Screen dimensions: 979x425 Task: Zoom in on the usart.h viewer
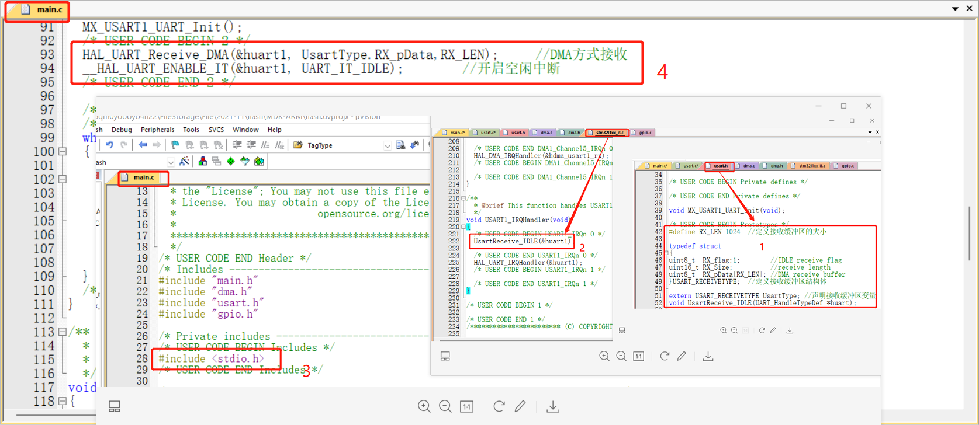pos(724,330)
